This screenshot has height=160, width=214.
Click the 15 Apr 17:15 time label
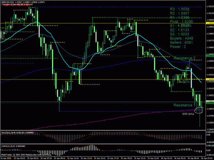[113, 158]
